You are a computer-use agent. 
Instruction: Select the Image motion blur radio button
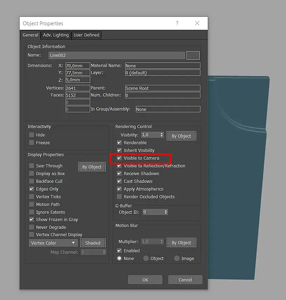177,259
